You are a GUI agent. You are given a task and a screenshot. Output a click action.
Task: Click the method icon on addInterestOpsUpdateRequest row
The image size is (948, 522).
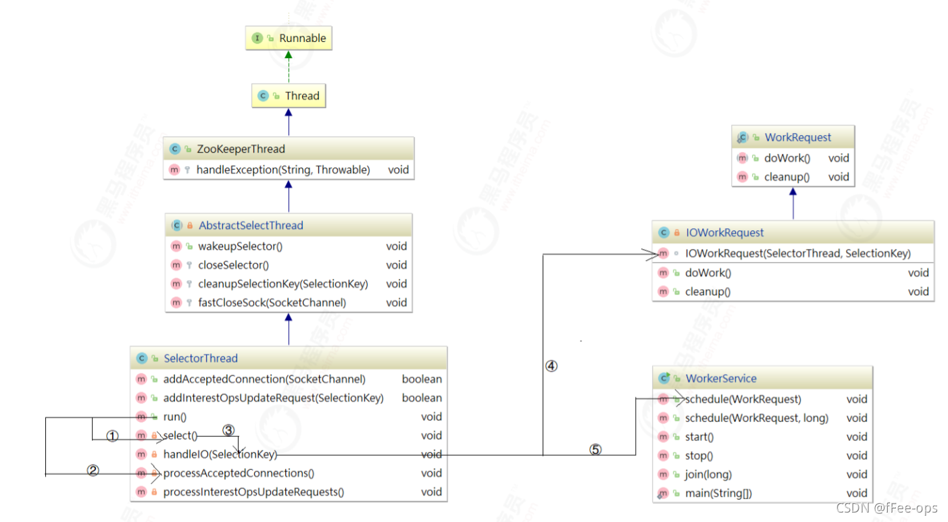point(141,398)
